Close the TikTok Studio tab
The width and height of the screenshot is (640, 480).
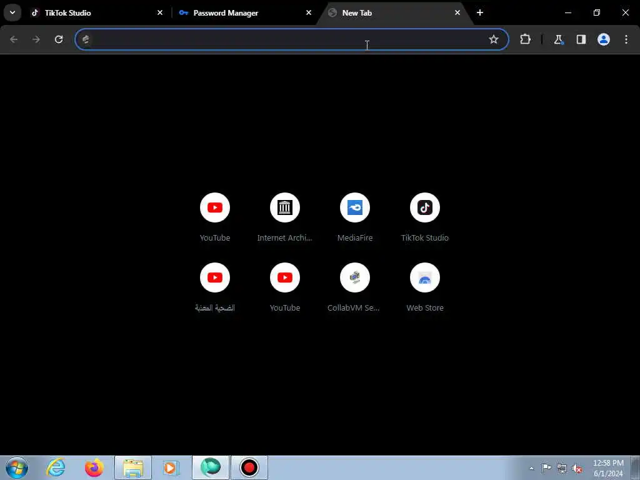click(160, 12)
